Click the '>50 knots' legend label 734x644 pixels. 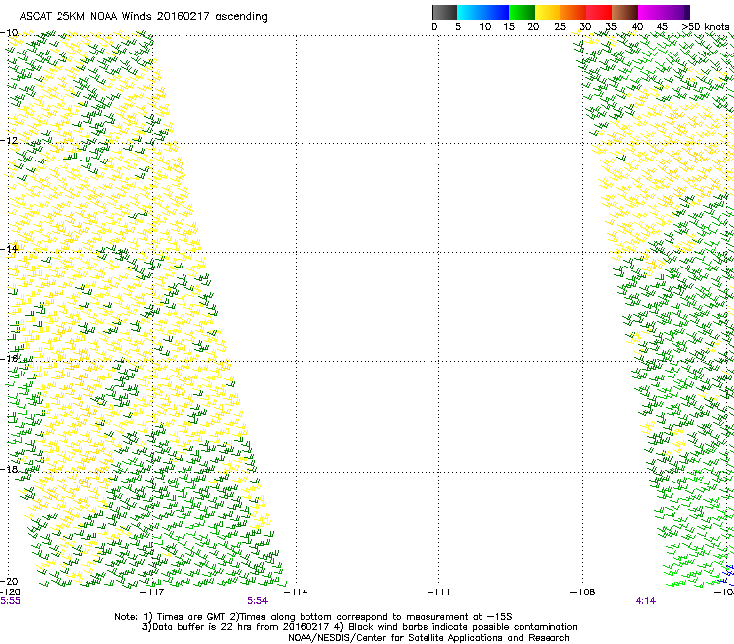coord(705,26)
